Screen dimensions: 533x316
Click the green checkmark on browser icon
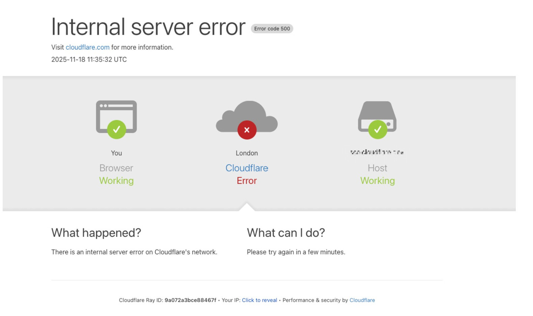(116, 130)
